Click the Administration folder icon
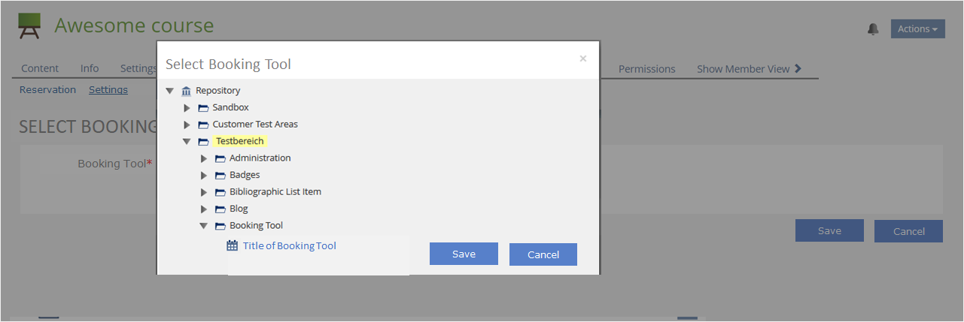Screen dimensions: 964x322 [220, 158]
